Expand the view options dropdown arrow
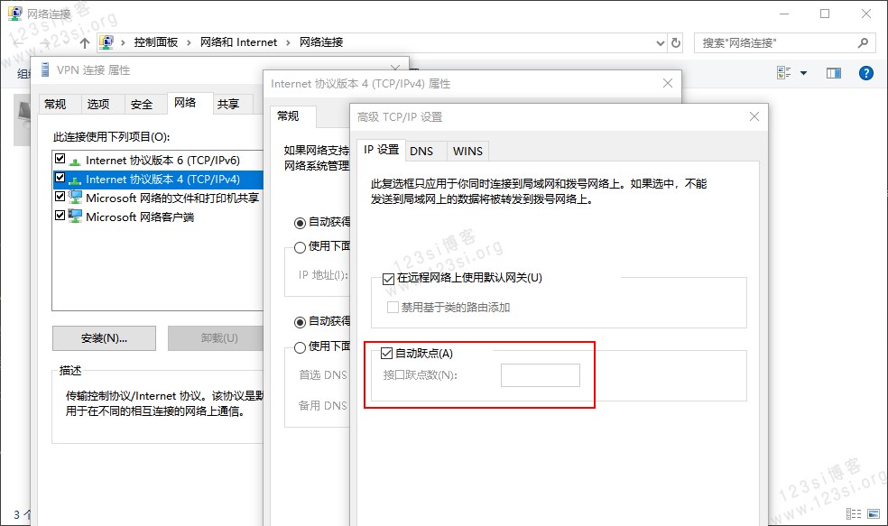 (x=802, y=73)
